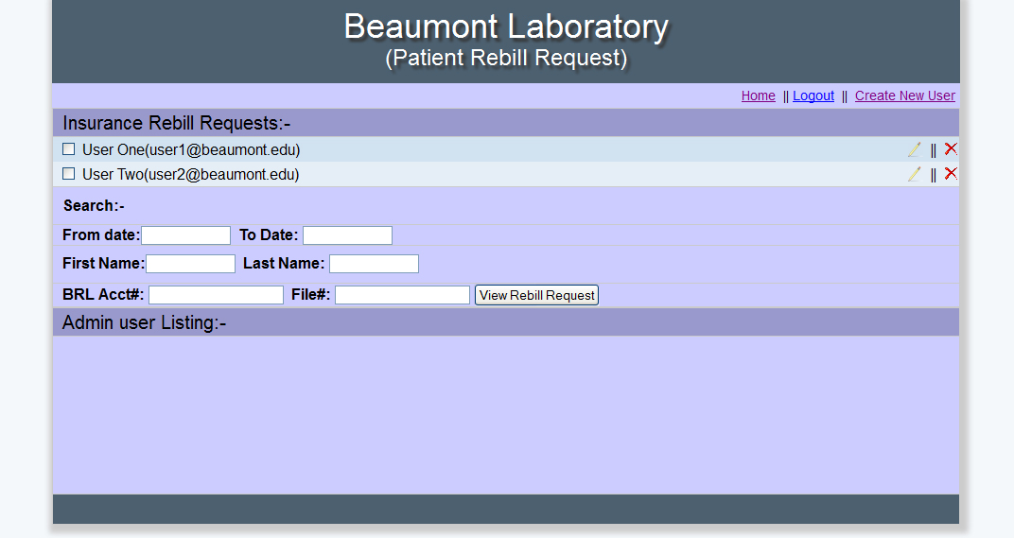Place cursor in the Last Name field

tap(374, 264)
